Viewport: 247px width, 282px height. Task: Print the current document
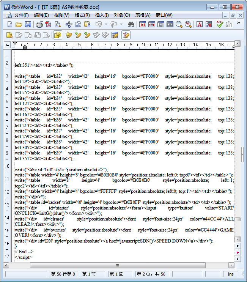click(39, 24)
